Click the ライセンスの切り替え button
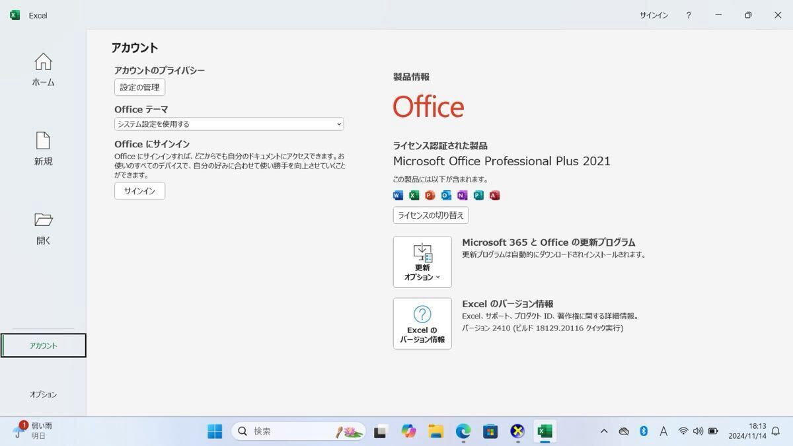The height and width of the screenshot is (446, 793). coord(431,215)
